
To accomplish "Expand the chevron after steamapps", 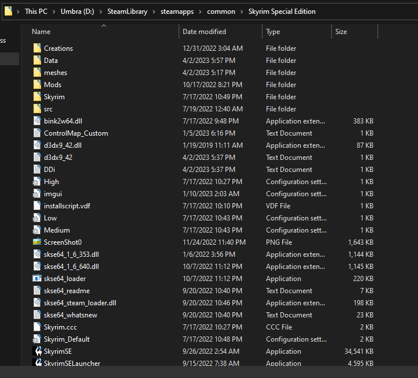I will pyautogui.click(x=200, y=12).
